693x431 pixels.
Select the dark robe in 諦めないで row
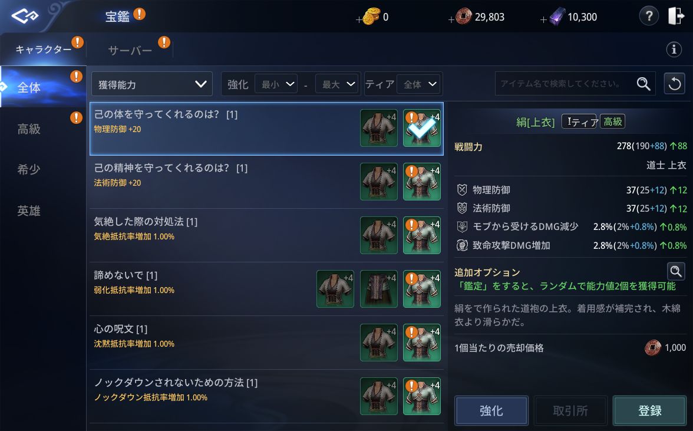[378, 289]
